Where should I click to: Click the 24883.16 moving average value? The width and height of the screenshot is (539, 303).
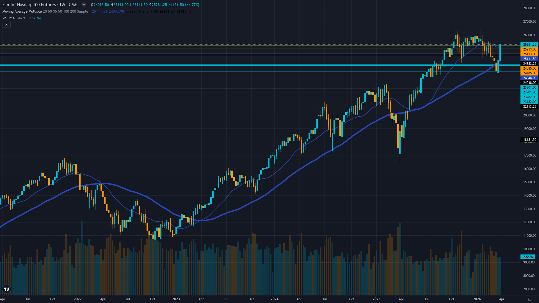133,12
